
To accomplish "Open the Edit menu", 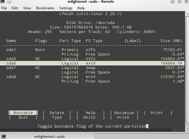I will pos(15,8).
